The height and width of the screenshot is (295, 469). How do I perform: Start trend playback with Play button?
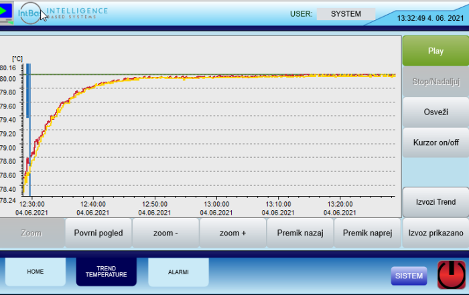tap(435, 51)
